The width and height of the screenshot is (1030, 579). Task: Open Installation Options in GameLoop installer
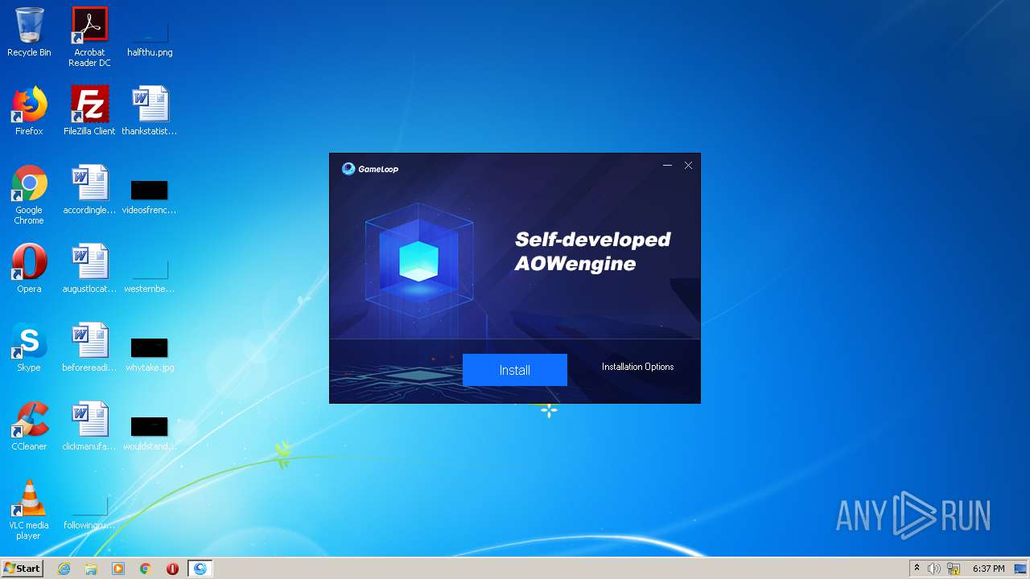637,367
